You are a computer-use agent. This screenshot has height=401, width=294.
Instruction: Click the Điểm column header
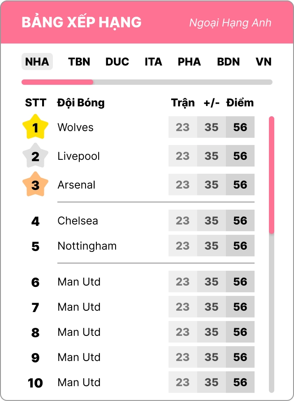click(x=240, y=103)
